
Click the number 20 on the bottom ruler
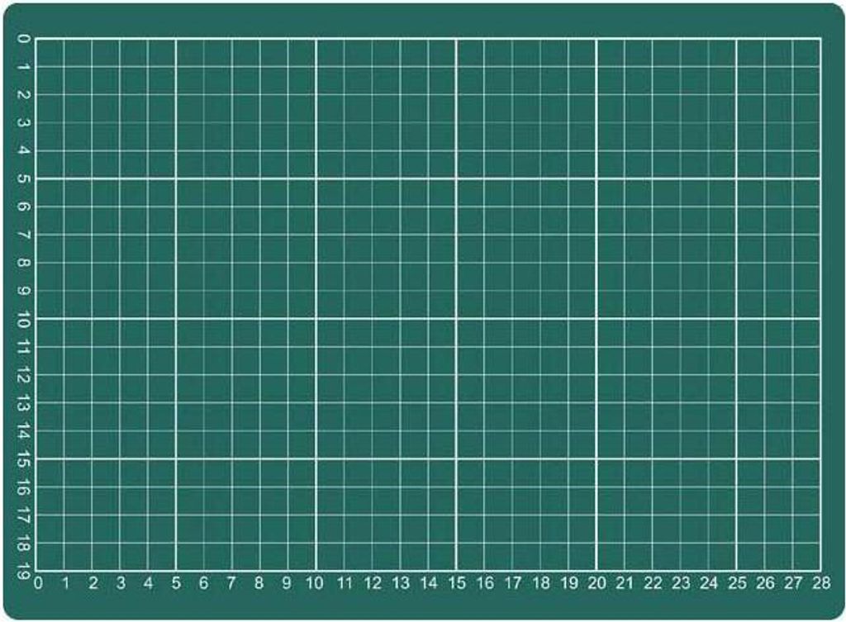pos(596,583)
